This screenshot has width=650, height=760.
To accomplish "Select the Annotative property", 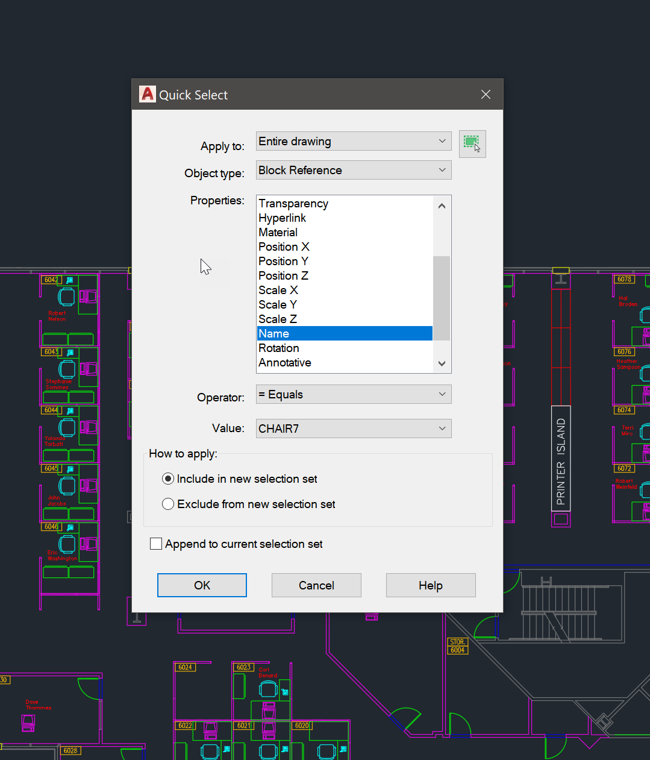I will pyautogui.click(x=284, y=362).
